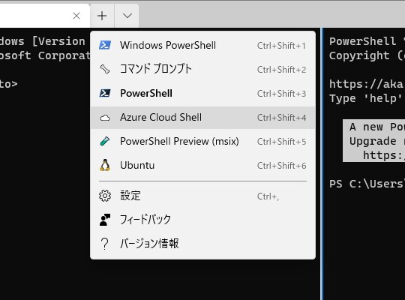
Task: Click the Ctrl+Shift+4 shortcut text
Action: pyautogui.click(x=281, y=118)
